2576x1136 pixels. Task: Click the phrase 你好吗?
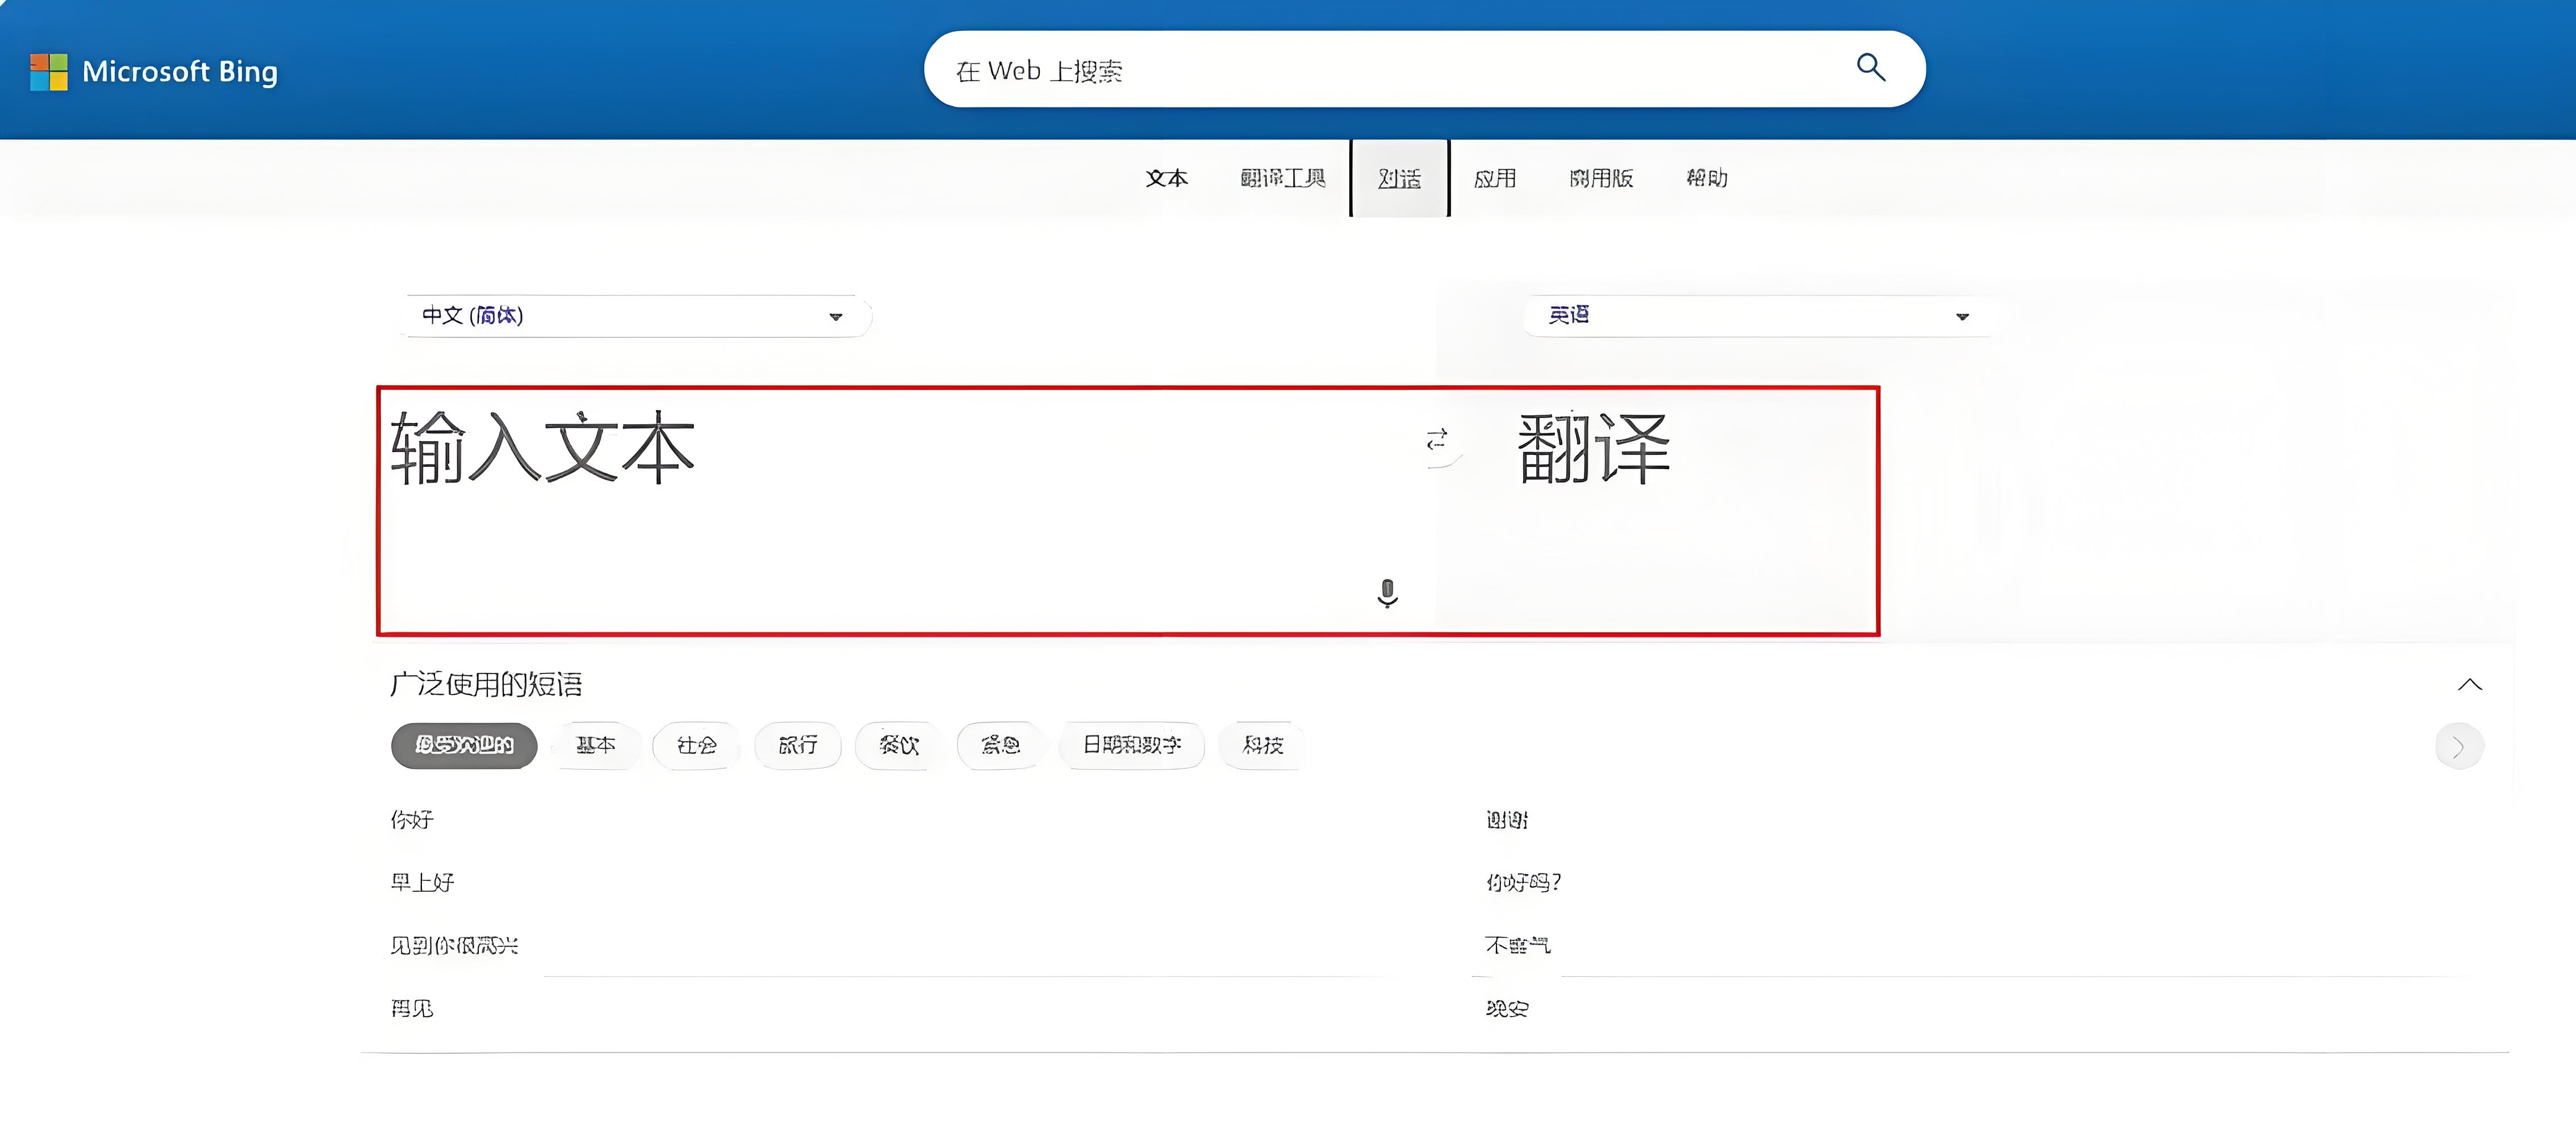pyautogui.click(x=1524, y=883)
